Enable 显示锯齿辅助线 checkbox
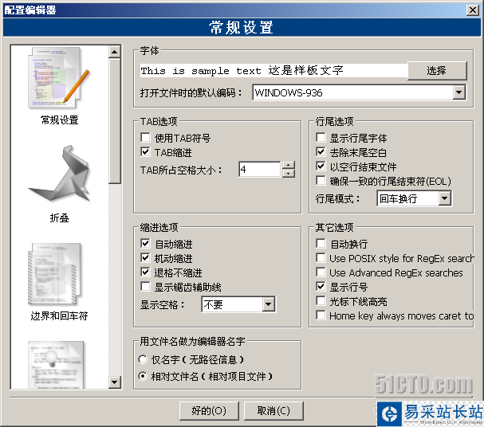Viewport: 484px width, 427px height. [145, 287]
